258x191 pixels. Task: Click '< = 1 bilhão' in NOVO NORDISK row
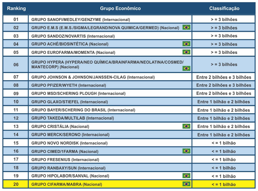click(224, 143)
